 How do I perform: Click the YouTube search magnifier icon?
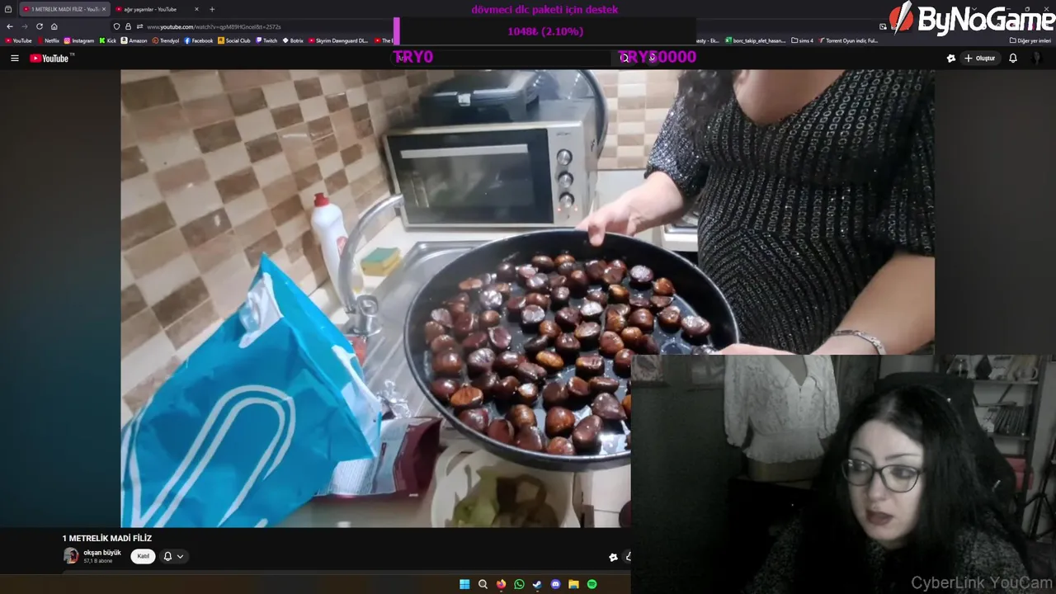(625, 57)
